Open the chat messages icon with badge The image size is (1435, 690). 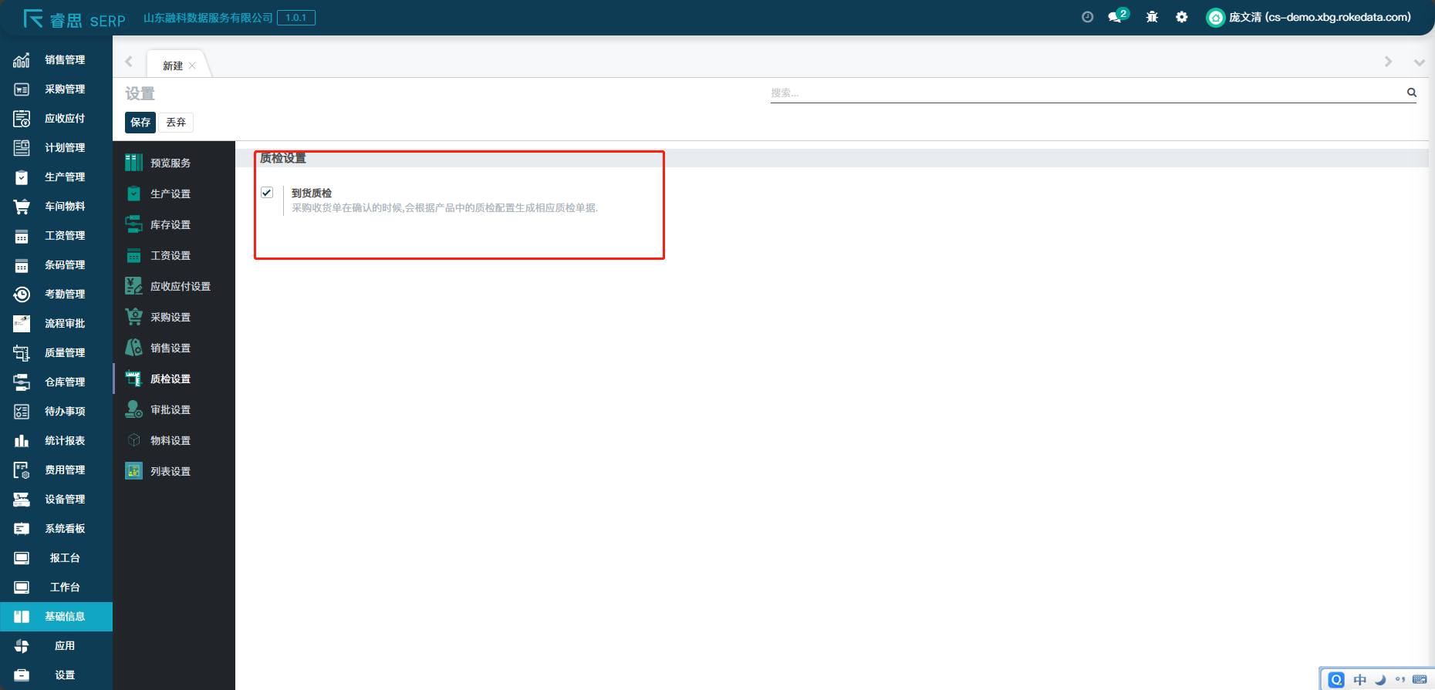pyautogui.click(x=1116, y=17)
